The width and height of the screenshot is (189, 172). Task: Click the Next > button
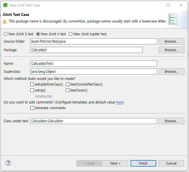click(x=115, y=163)
